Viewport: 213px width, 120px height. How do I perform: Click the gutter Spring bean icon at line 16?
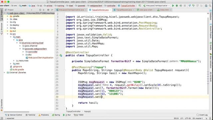coord(61,55)
